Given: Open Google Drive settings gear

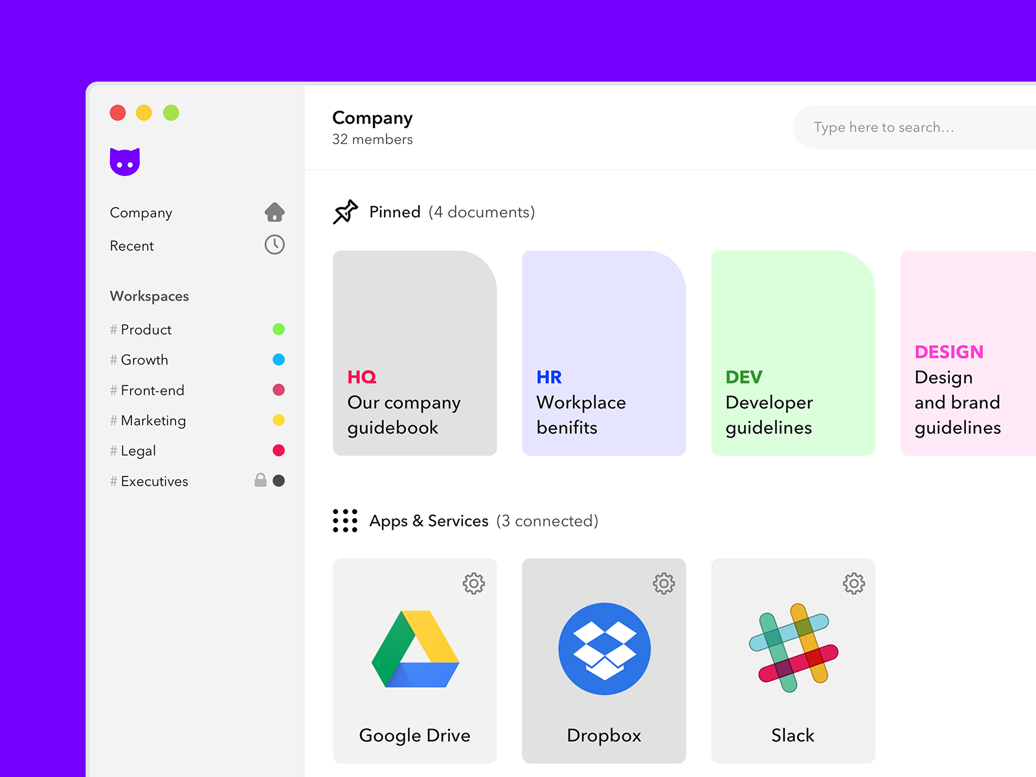Looking at the screenshot, I should coord(474,583).
